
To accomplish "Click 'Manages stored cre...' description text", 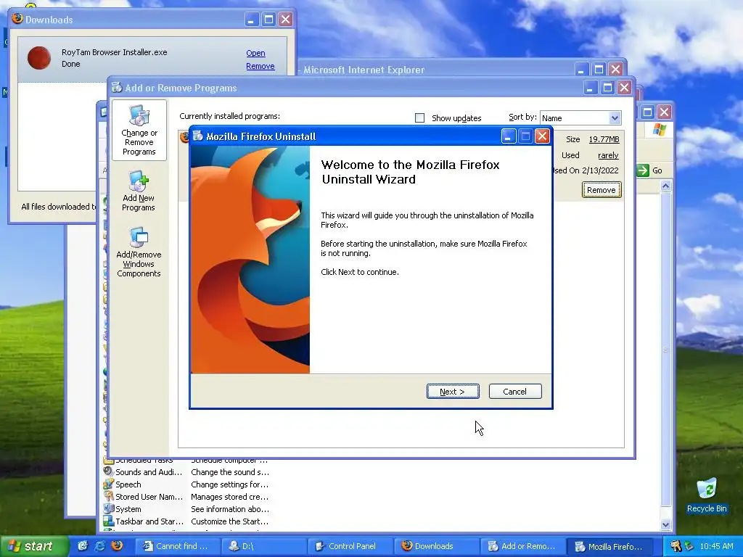I will pos(229,497).
